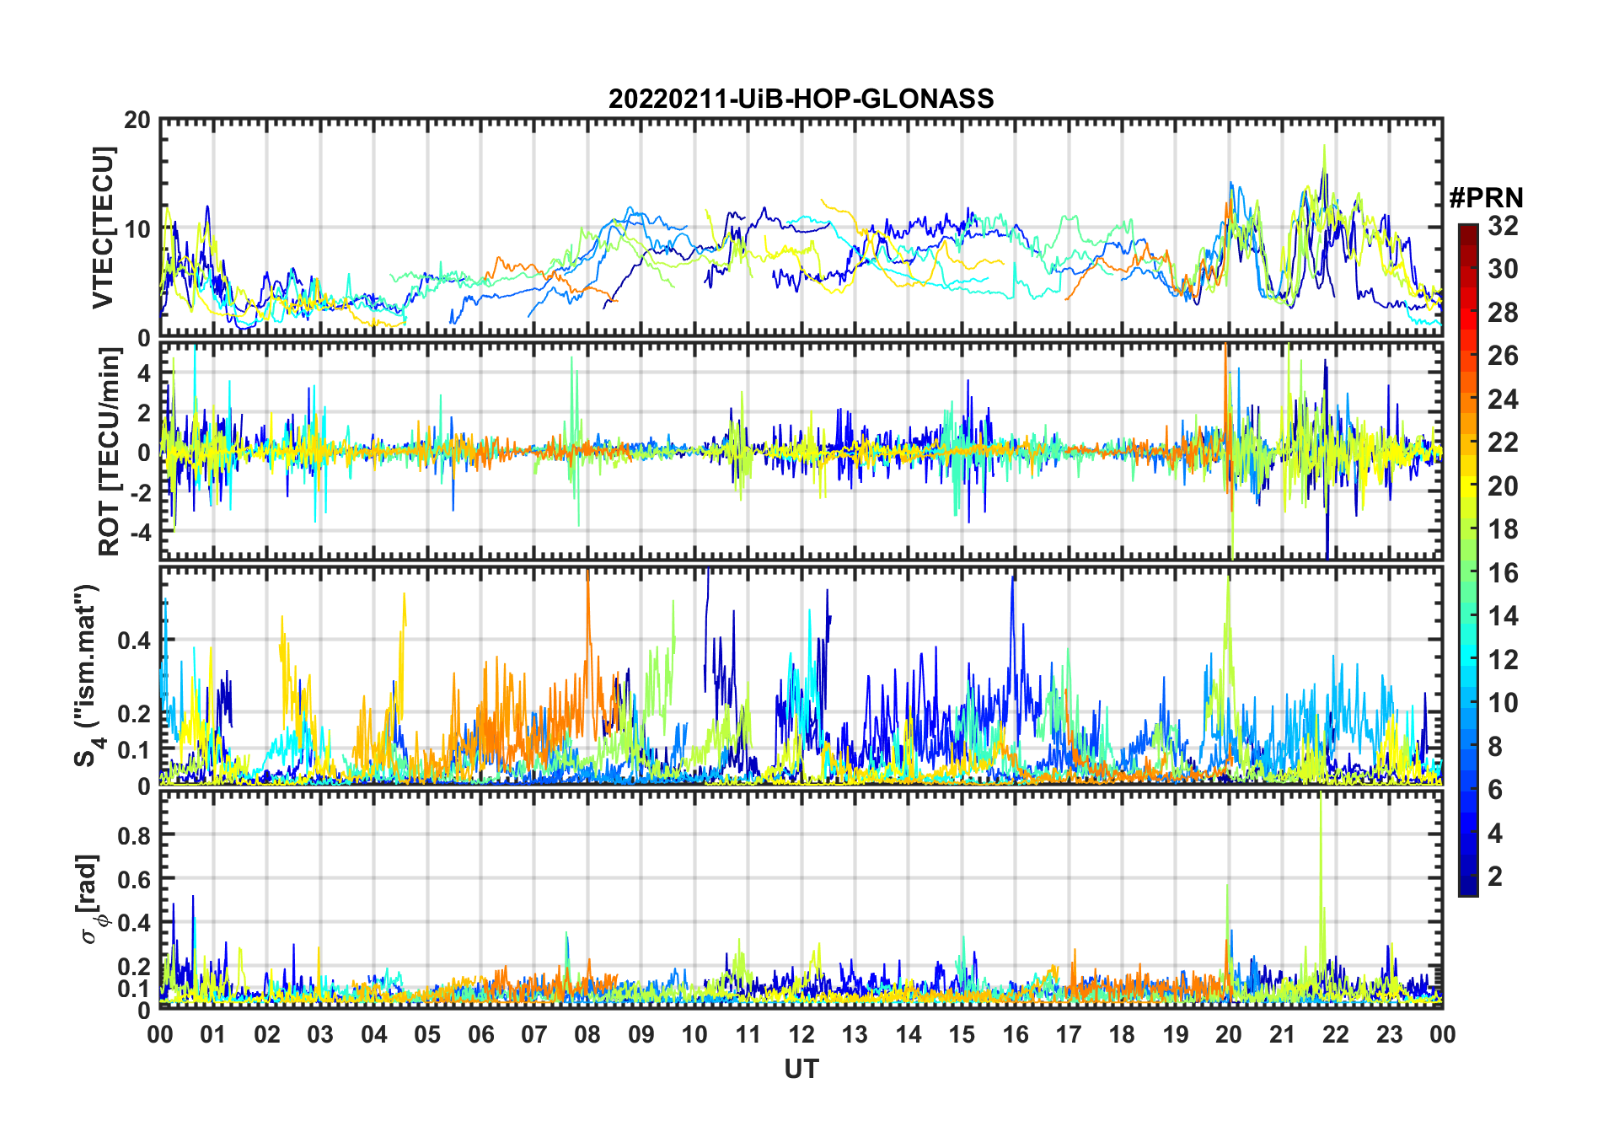Click the VTEC axis tick label 20
This screenshot has height=1121, width=1603.
[x=137, y=120]
